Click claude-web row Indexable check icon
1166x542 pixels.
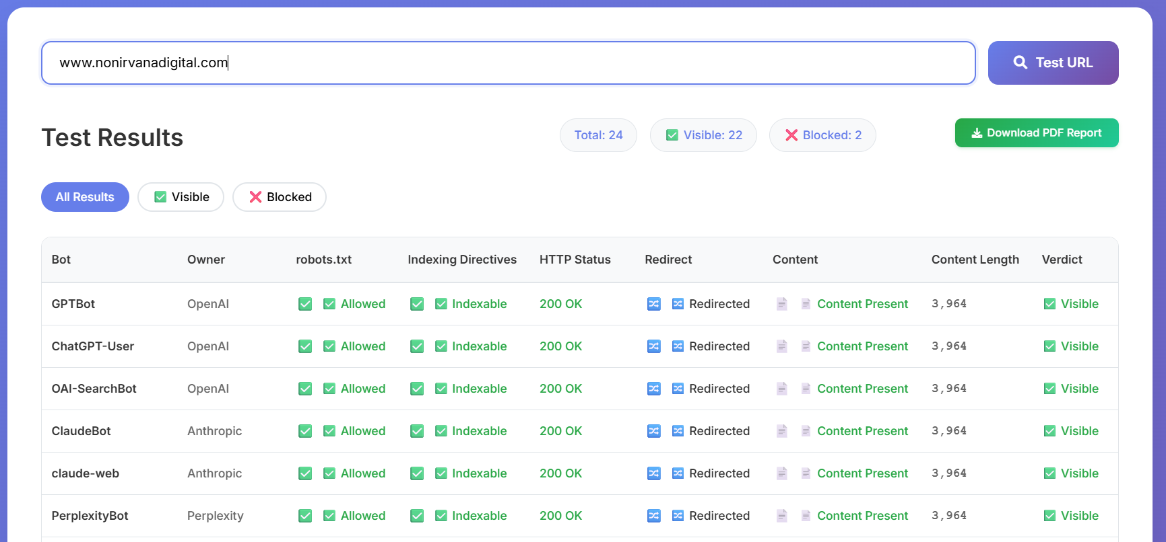click(417, 473)
